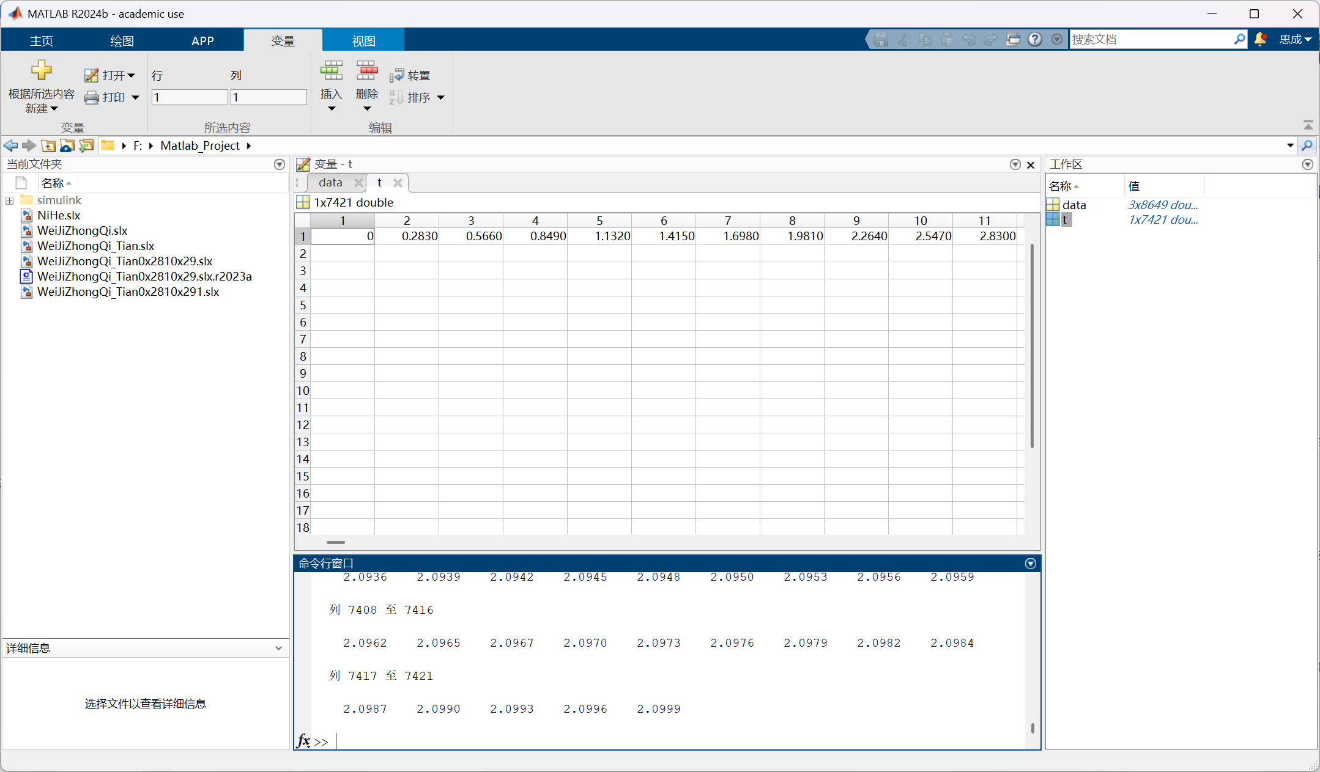Click New from Selection plus icon
Screen dimensions: 1320x772
[x=41, y=70]
